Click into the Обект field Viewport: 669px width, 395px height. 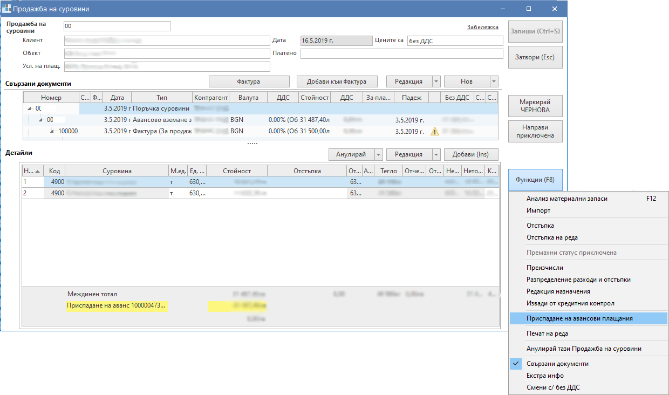pyautogui.click(x=167, y=53)
